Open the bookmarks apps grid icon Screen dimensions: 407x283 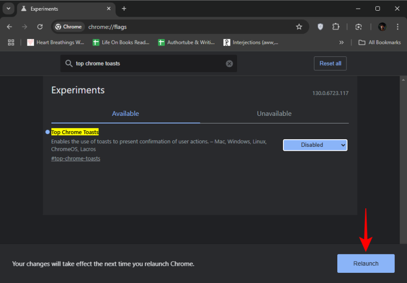11,42
